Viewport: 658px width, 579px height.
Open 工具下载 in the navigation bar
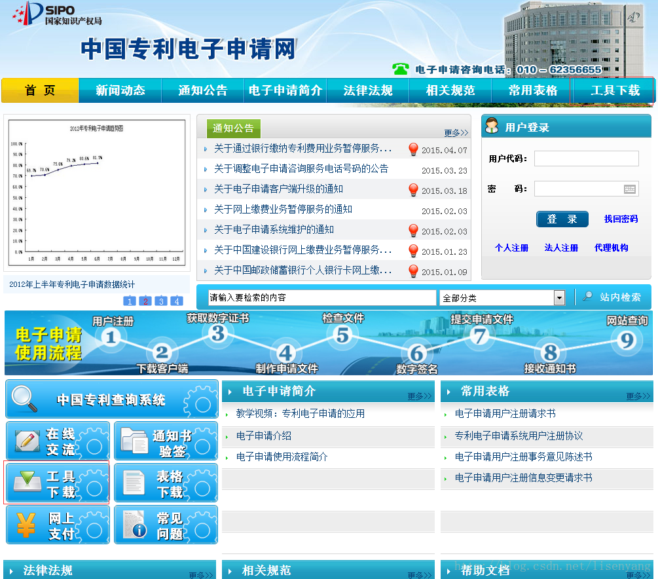(615, 90)
